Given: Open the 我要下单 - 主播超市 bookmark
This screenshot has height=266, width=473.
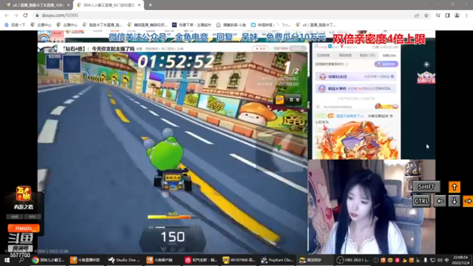Looking at the screenshot, I should click(x=192, y=25).
